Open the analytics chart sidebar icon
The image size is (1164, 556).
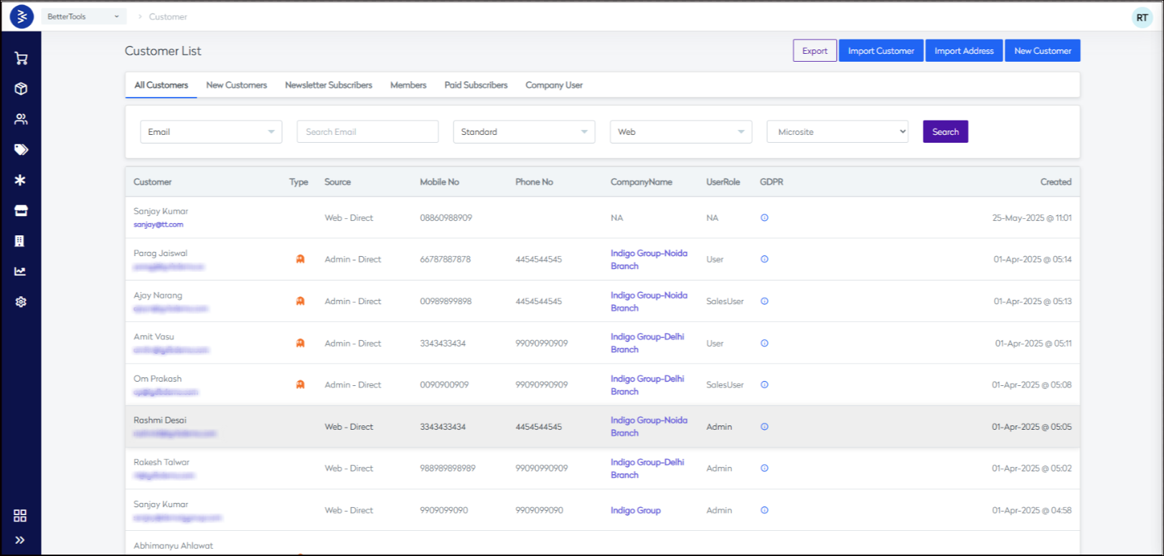click(21, 271)
